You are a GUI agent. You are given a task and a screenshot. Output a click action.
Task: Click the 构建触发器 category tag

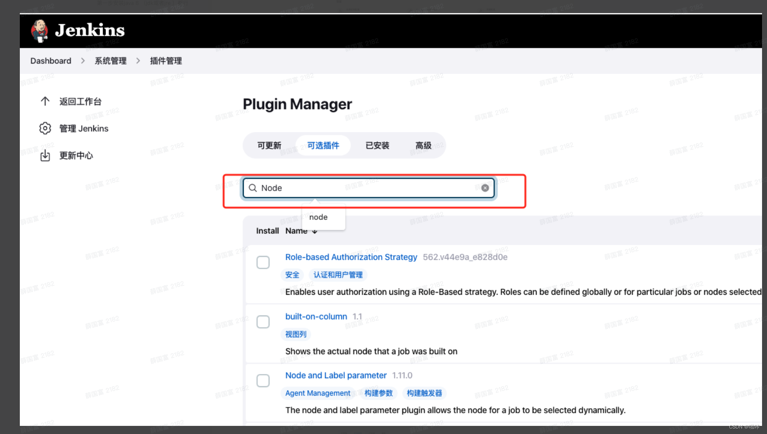point(425,393)
